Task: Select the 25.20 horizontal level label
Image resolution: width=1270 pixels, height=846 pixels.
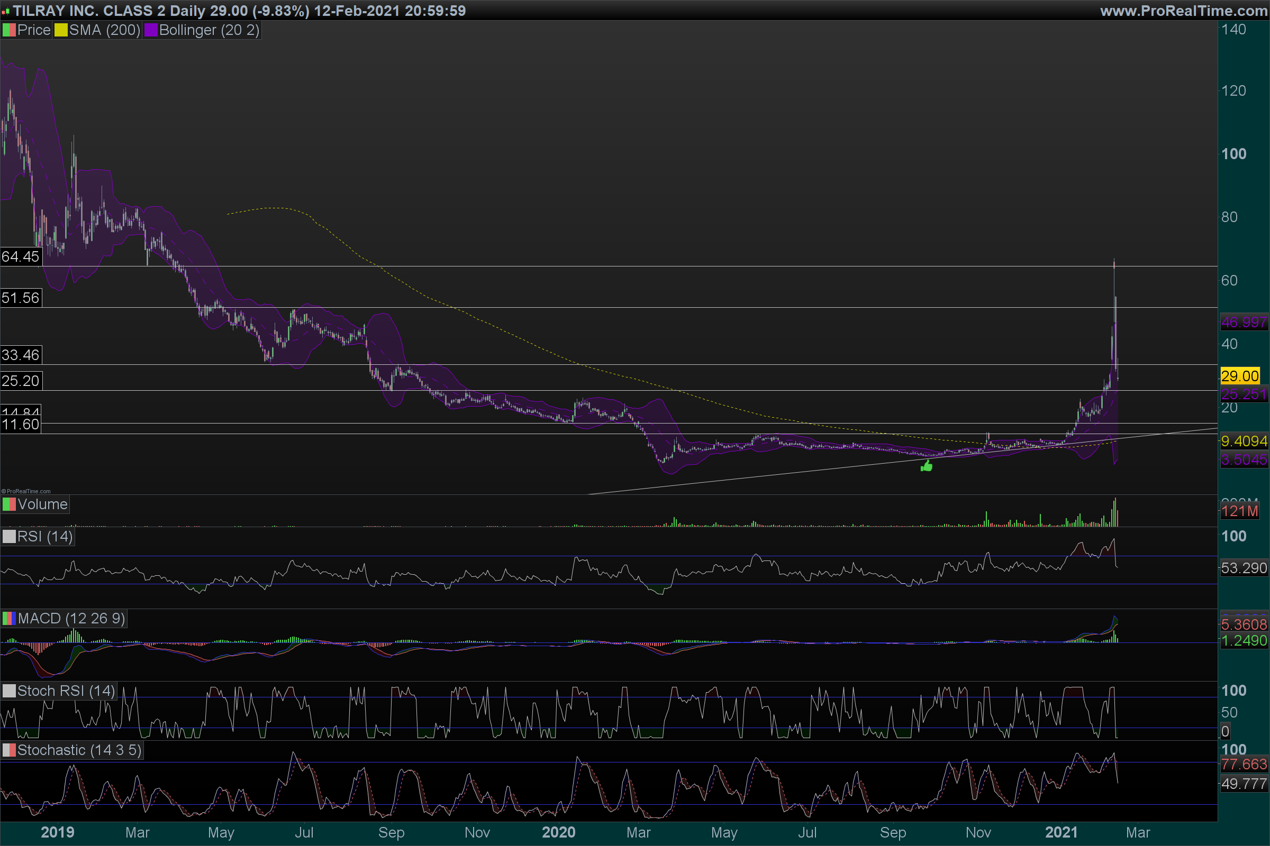Action: 21,381
